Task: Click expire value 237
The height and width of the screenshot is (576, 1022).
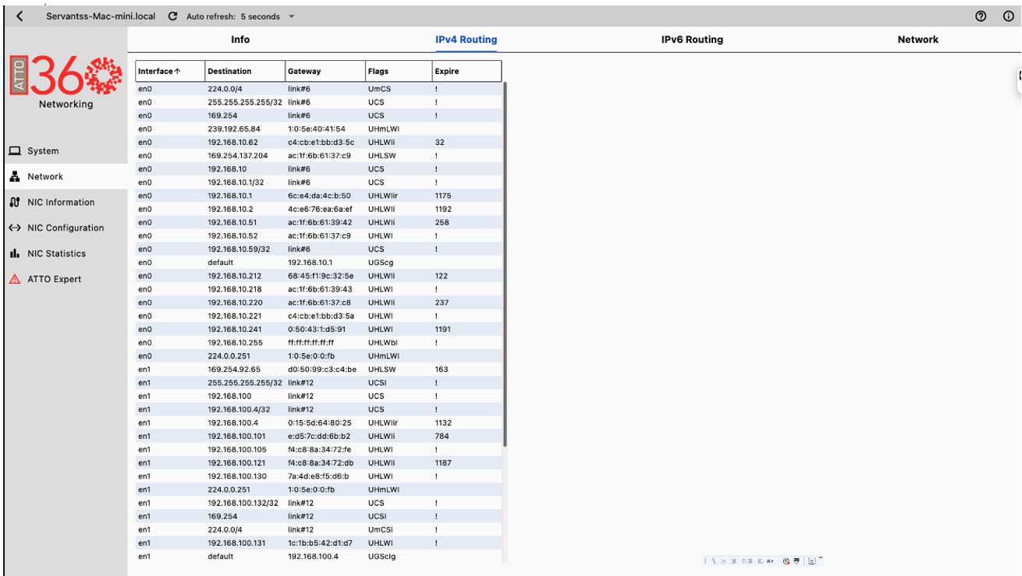Action: tap(442, 302)
